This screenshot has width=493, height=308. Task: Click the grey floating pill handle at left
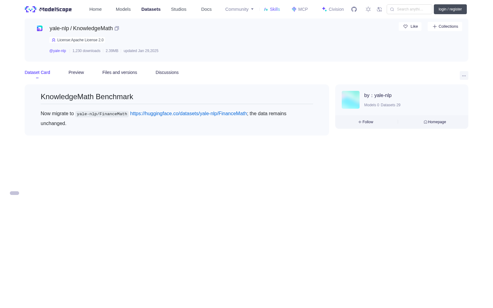point(14,193)
